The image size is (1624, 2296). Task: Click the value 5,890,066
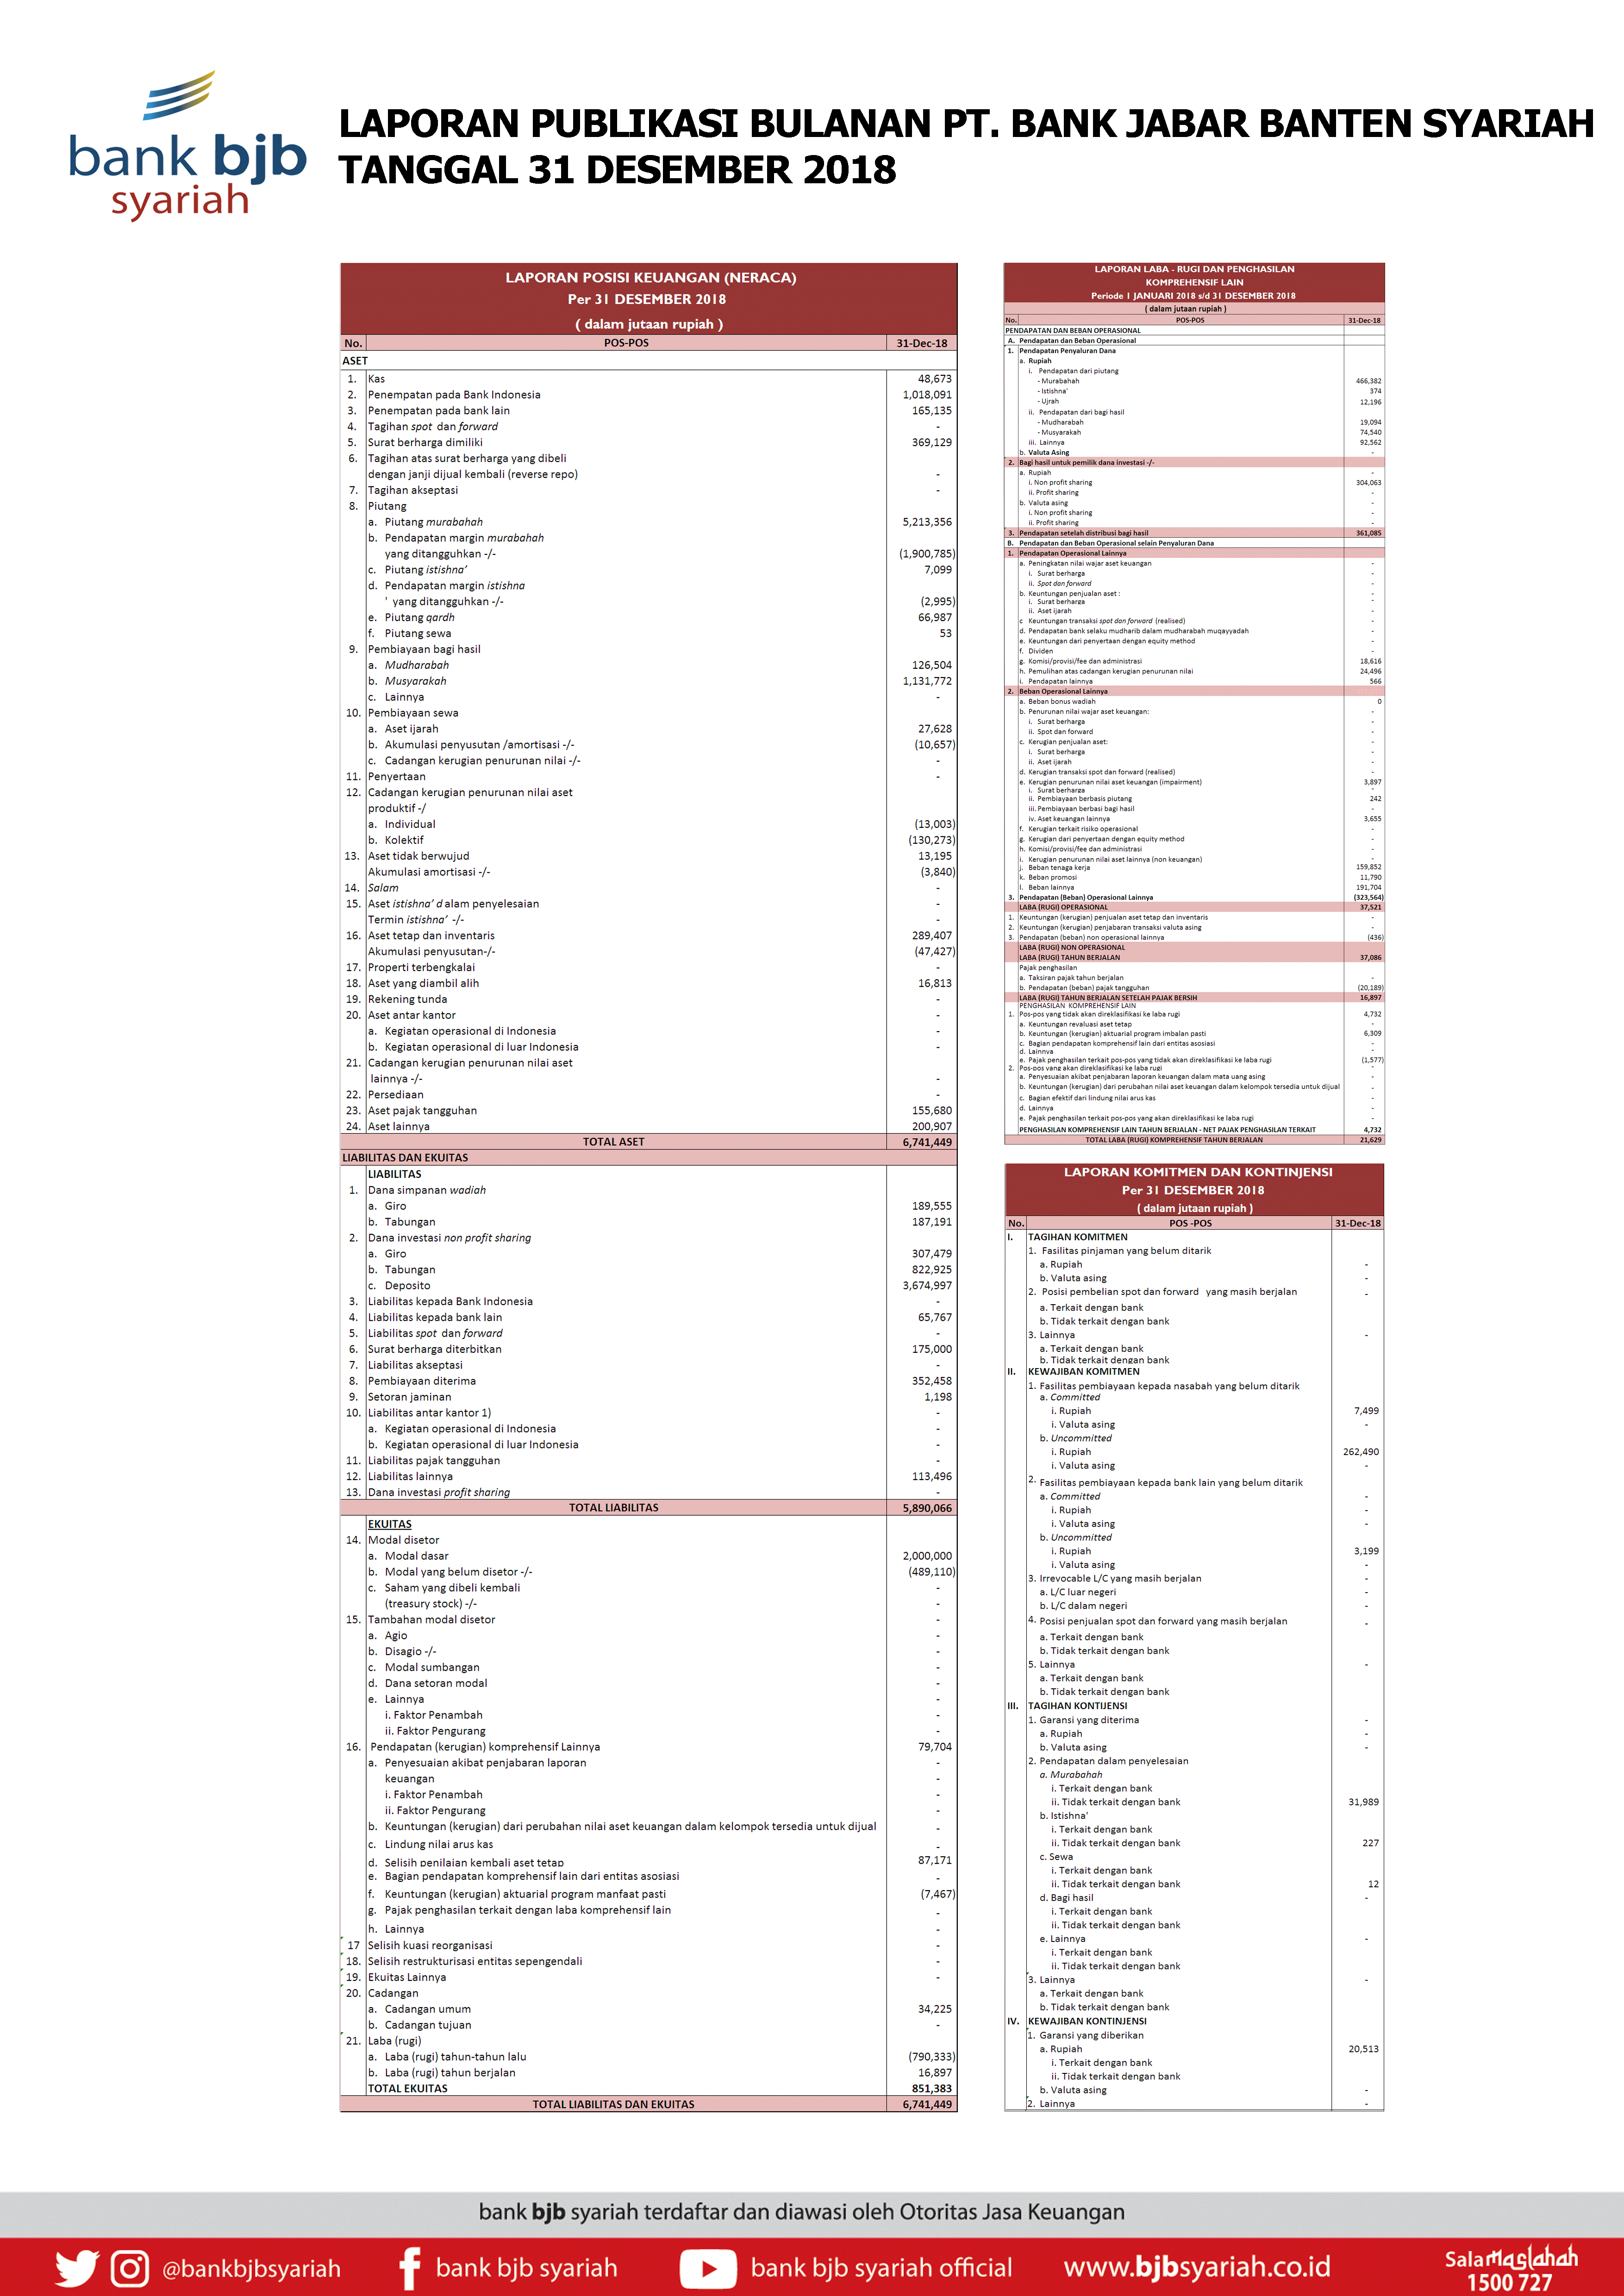coord(927,1508)
